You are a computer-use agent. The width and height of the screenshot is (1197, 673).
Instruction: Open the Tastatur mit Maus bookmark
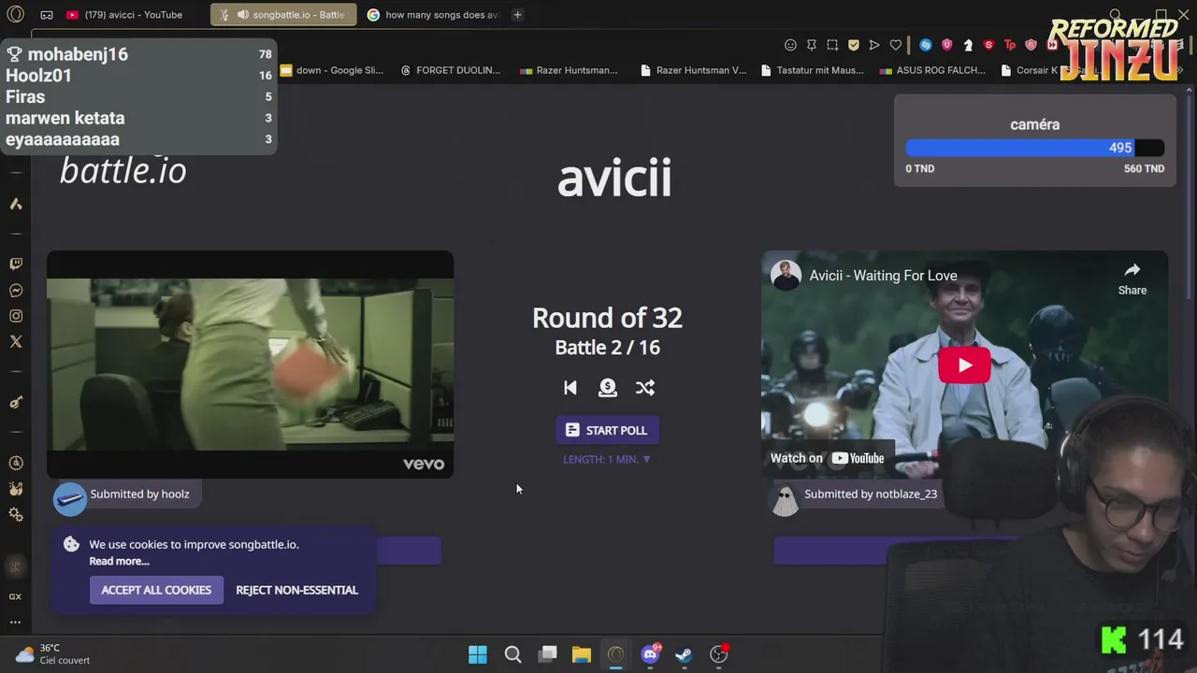[813, 70]
